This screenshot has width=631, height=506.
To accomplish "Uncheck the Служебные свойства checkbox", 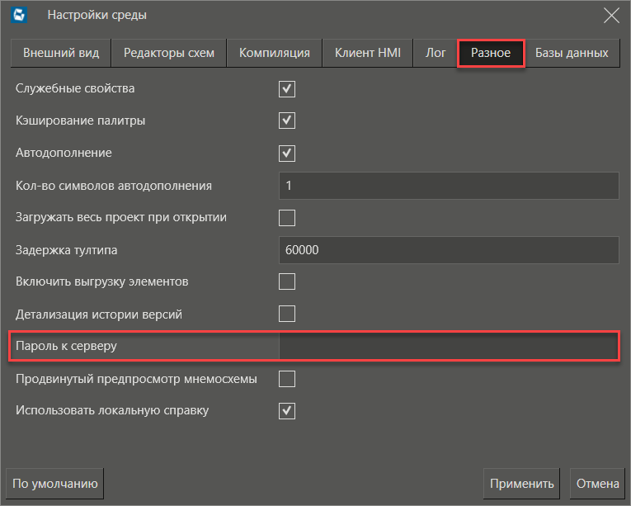I will coord(287,89).
